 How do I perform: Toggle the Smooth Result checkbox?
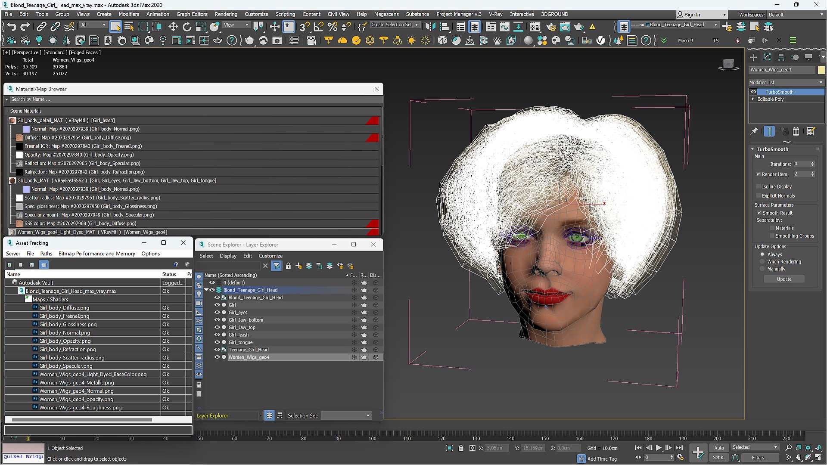[x=759, y=213]
